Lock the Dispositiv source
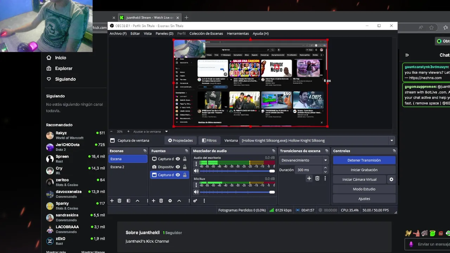Viewport: 450px width, 253px height. [185, 167]
